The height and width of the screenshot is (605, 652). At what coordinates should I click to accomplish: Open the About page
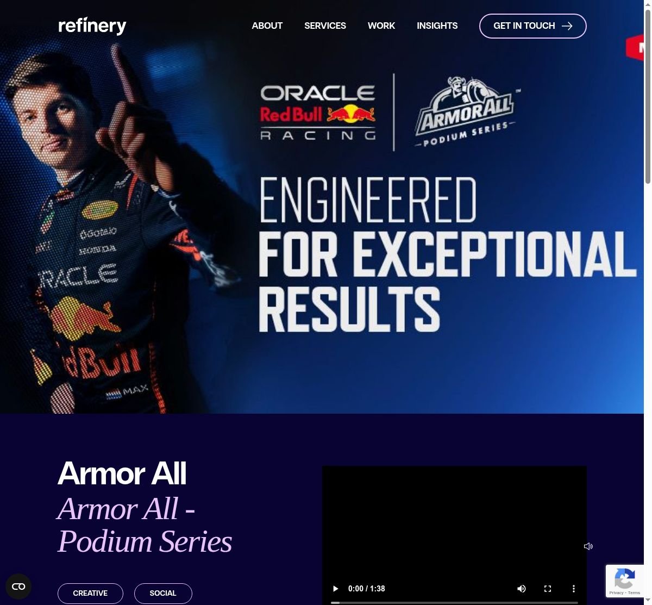click(267, 26)
